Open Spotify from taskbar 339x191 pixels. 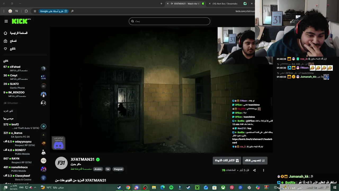pyautogui.click(x=171, y=188)
